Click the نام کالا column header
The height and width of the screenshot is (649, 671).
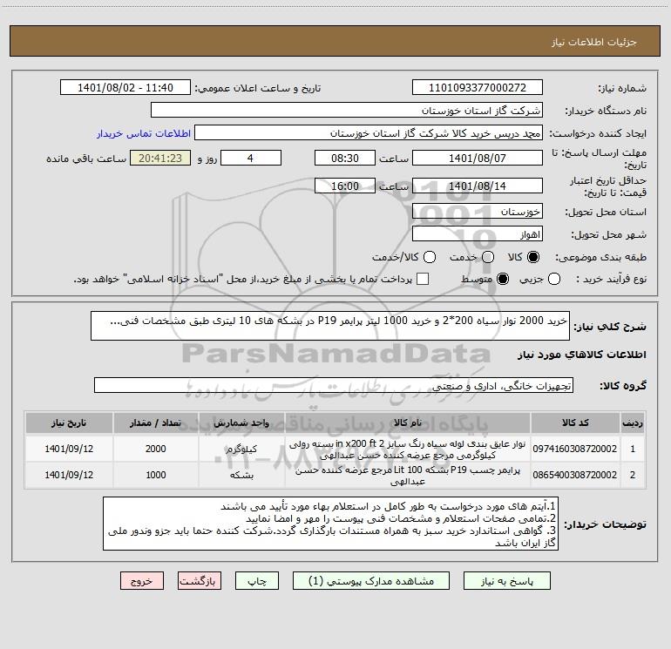coord(408,423)
